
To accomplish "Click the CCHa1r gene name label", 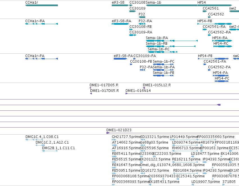I will [x=31, y=3].
